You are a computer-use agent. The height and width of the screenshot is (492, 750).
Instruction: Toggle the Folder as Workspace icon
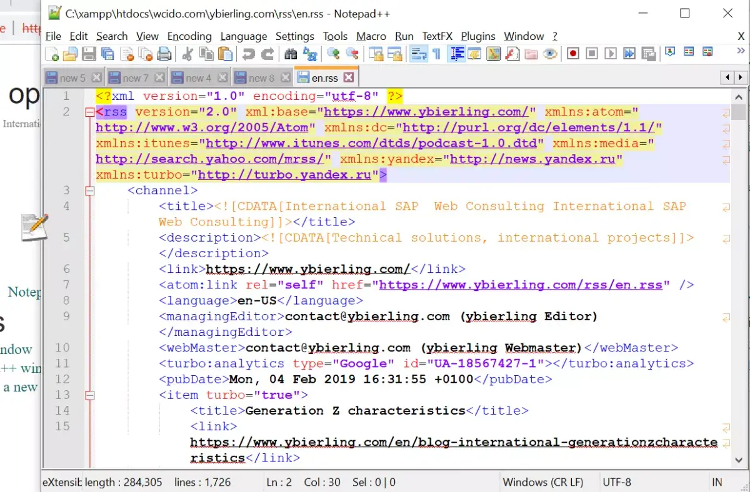coord(531,54)
